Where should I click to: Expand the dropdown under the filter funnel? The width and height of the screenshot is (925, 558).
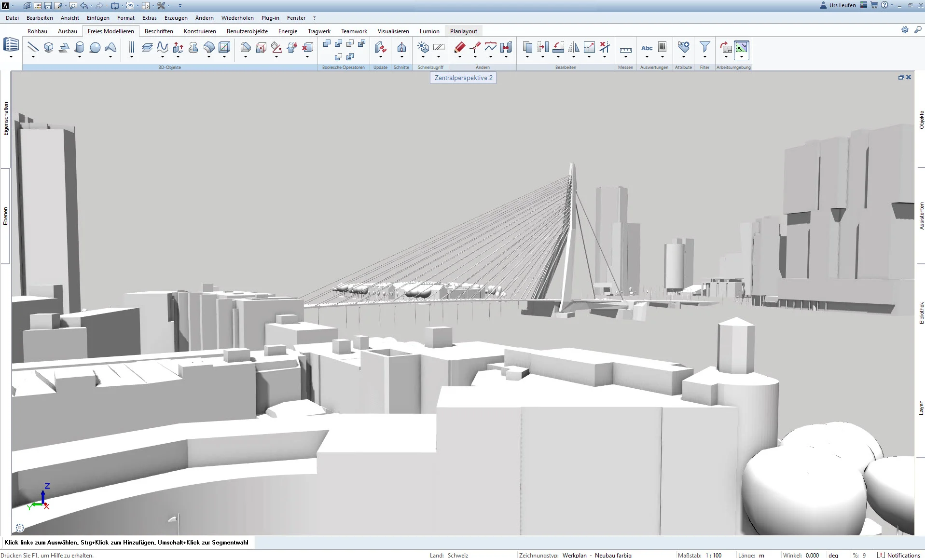point(705,57)
